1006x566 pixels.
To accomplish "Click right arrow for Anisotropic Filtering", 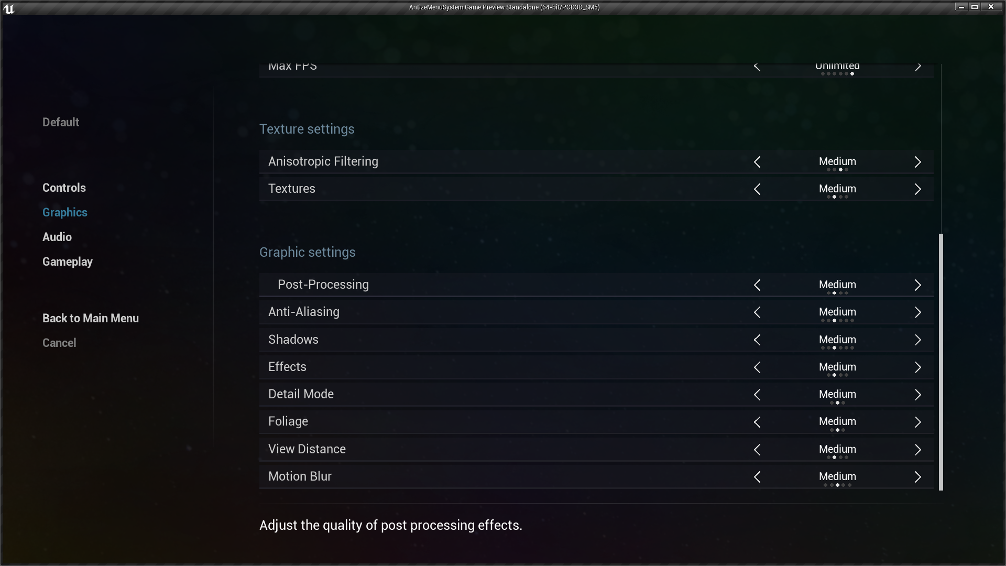I will pos(917,162).
